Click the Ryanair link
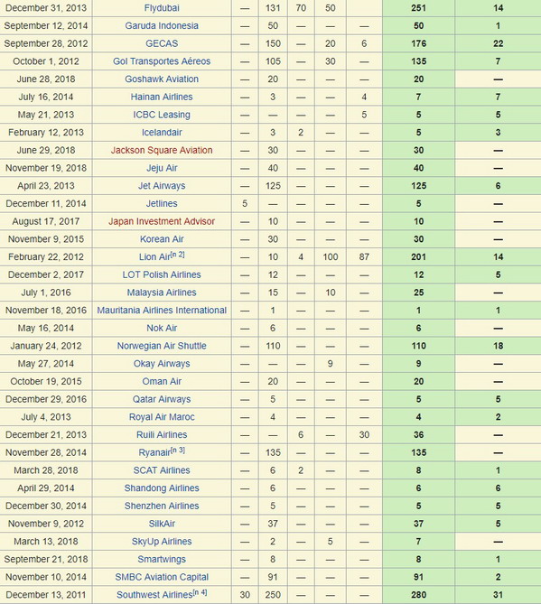 tap(154, 452)
